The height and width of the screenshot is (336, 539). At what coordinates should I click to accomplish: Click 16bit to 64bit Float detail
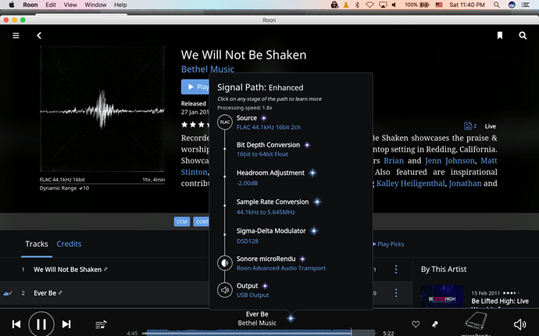(x=262, y=154)
